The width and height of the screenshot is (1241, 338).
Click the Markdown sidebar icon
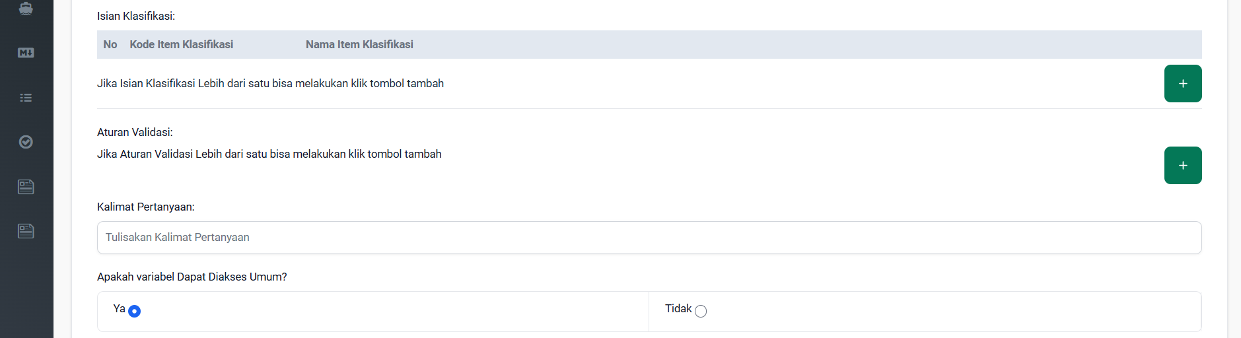pyautogui.click(x=26, y=53)
